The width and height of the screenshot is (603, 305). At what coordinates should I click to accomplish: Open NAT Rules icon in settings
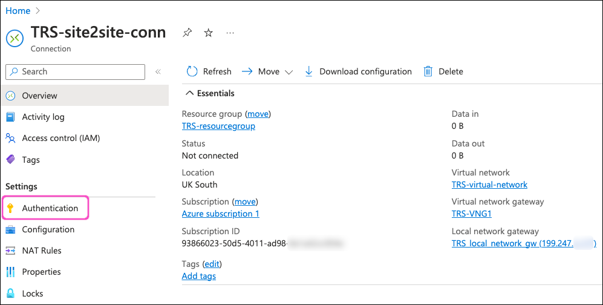[x=10, y=251]
